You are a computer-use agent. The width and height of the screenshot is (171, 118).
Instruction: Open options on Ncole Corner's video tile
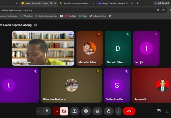70,35
